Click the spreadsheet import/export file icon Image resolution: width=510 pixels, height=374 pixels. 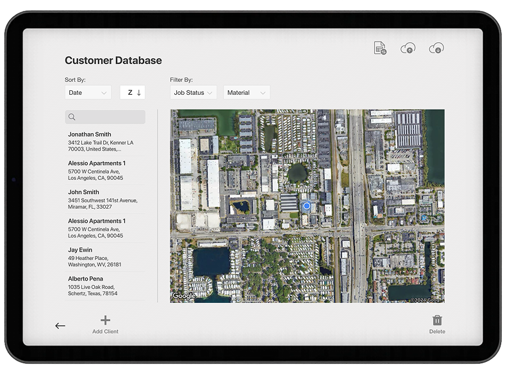380,48
